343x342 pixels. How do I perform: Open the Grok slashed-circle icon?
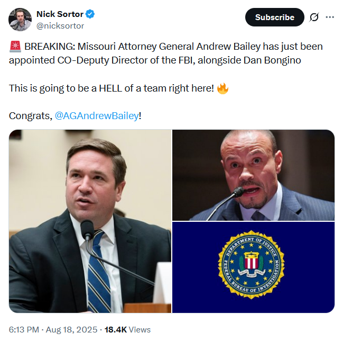(x=314, y=17)
